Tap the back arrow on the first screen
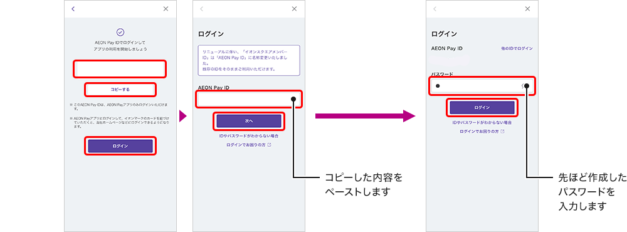Viewport: 627px width, 232px height. pos(73,9)
